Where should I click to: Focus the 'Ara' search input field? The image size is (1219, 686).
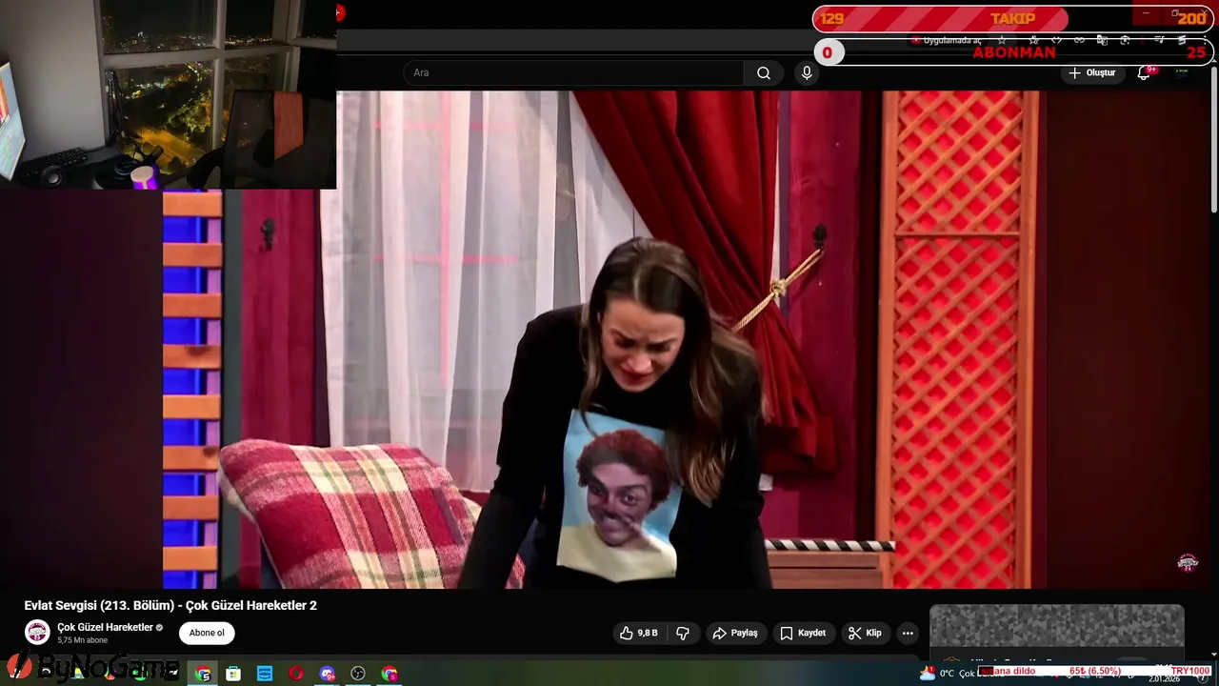(x=573, y=73)
